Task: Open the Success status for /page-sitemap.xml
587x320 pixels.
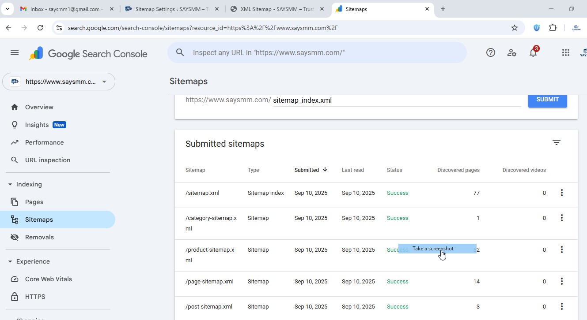Action: click(x=397, y=281)
